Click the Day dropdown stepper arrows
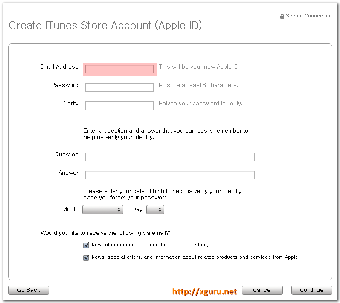This screenshot has height=303, width=340. [x=160, y=210]
